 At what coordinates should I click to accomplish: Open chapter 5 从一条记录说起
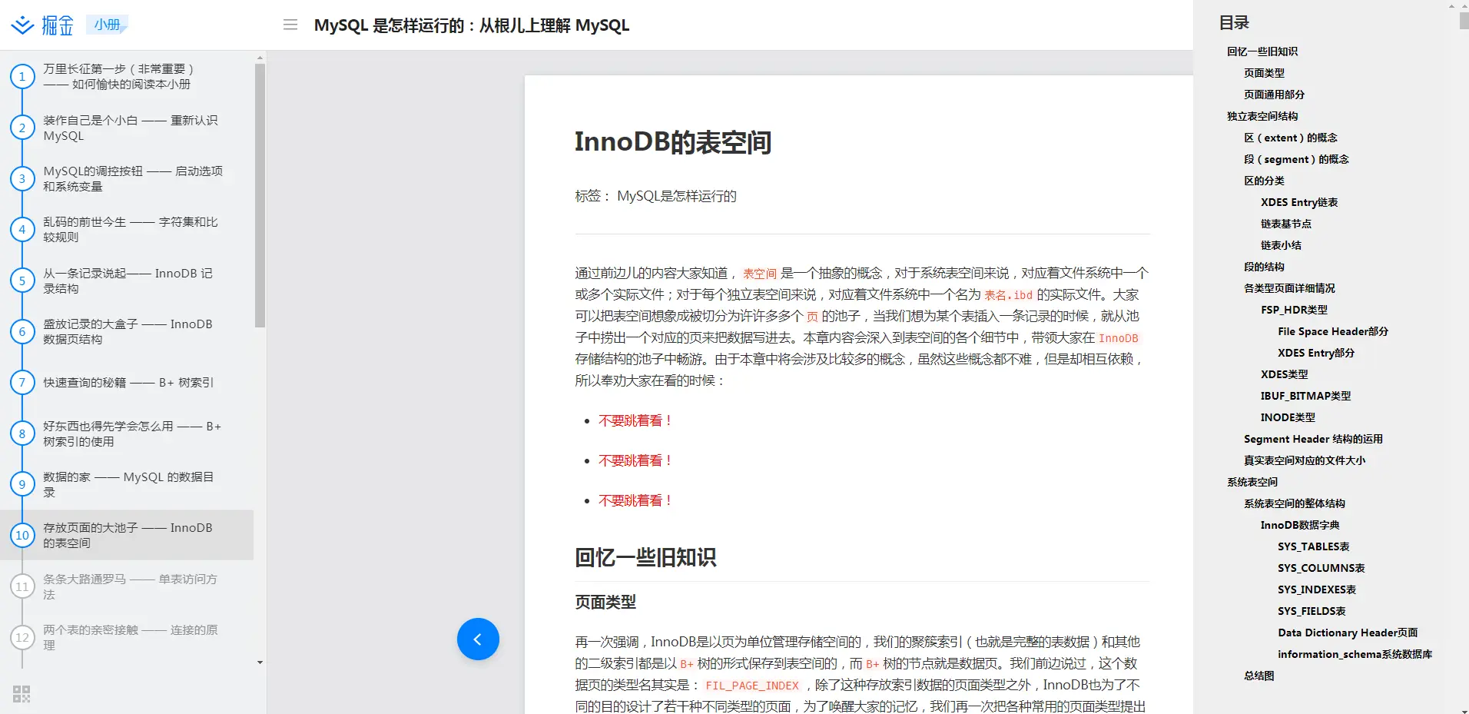(x=127, y=281)
